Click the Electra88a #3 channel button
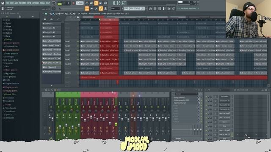Viewport: 271px width, 152px height. [224, 105]
